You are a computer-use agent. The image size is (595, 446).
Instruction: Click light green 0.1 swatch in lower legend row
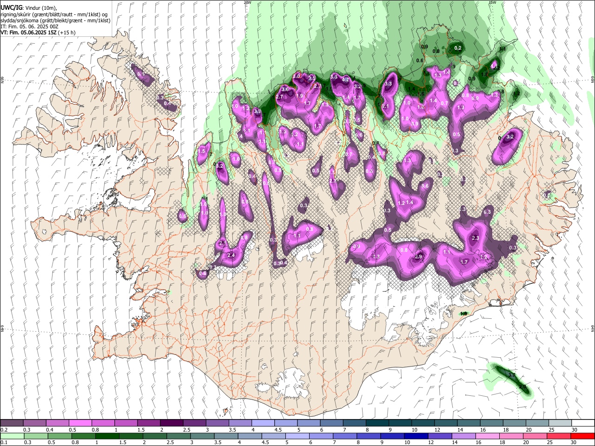[x=12, y=436]
